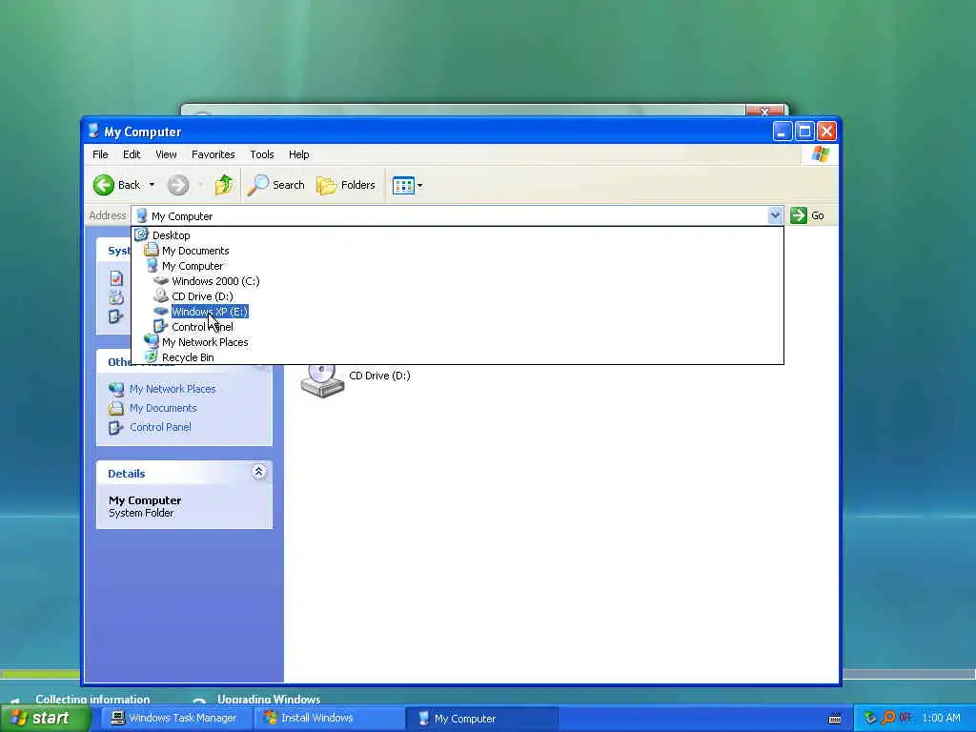The width and height of the screenshot is (976, 732).
Task: Select Recycle Bin in the address list
Action: [x=188, y=357]
